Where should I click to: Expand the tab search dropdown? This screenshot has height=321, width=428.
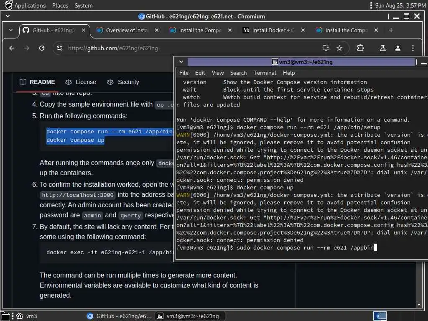pos(10,30)
